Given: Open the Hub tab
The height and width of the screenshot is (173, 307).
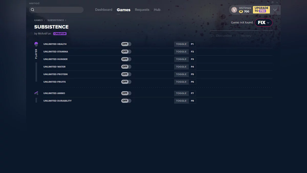Looking at the screenshot, I should click(x=157, y=10).
